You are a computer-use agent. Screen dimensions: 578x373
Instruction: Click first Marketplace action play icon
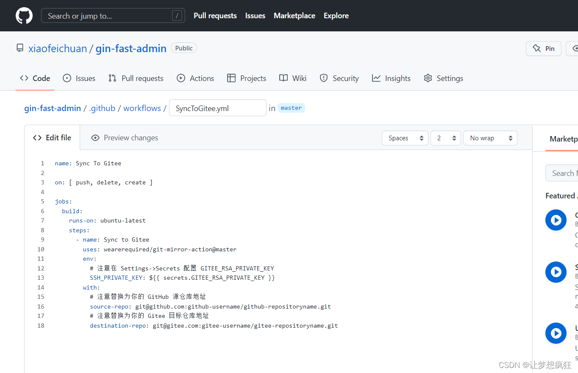tap(556, 220)
